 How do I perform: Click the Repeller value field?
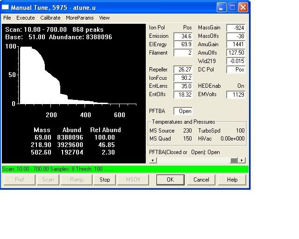point(183,70)
